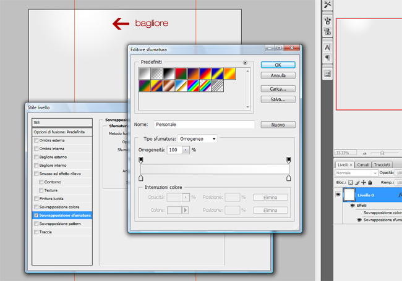Enable the Bagliore esterno checkbox
This screenshot has width=402, height=281.
(36, 157)
